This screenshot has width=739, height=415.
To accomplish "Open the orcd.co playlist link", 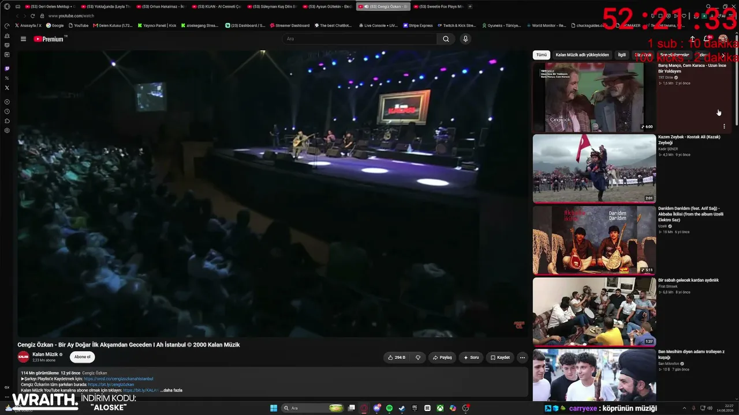I will click(x=118, y=379).
